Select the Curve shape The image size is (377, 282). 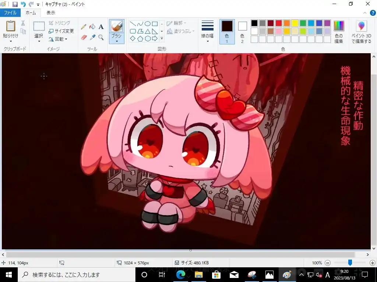(140, 24)
